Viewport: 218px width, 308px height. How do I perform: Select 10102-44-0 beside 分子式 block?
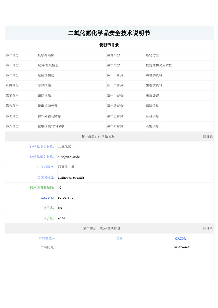click(65, 197)
